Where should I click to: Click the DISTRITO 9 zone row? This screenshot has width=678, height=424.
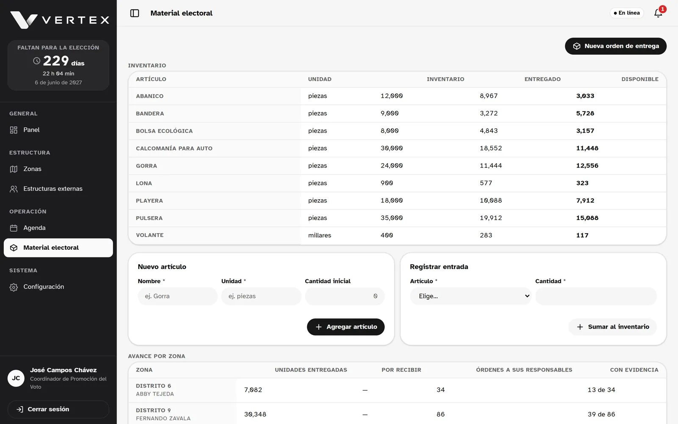pyautogui.click(x=397, y=414)
